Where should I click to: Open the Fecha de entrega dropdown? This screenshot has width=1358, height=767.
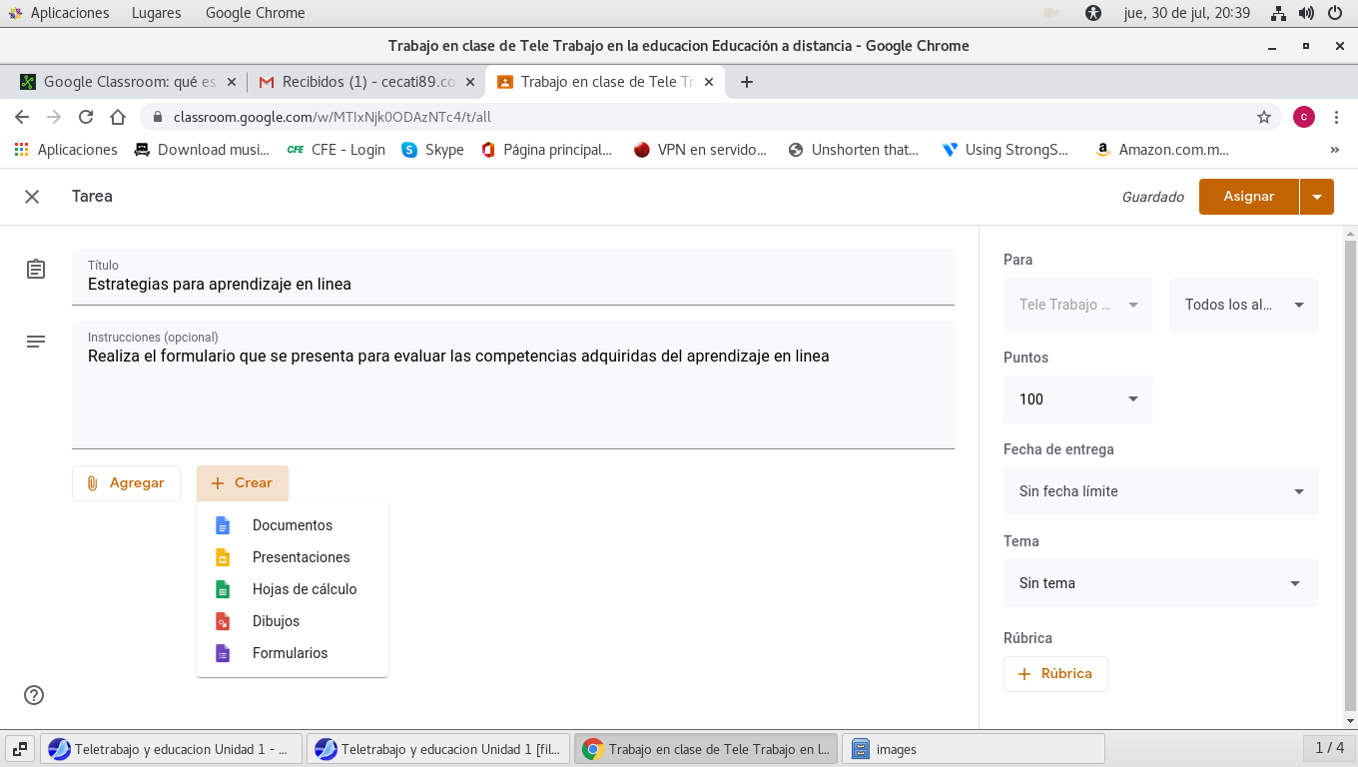[1160, 491]
